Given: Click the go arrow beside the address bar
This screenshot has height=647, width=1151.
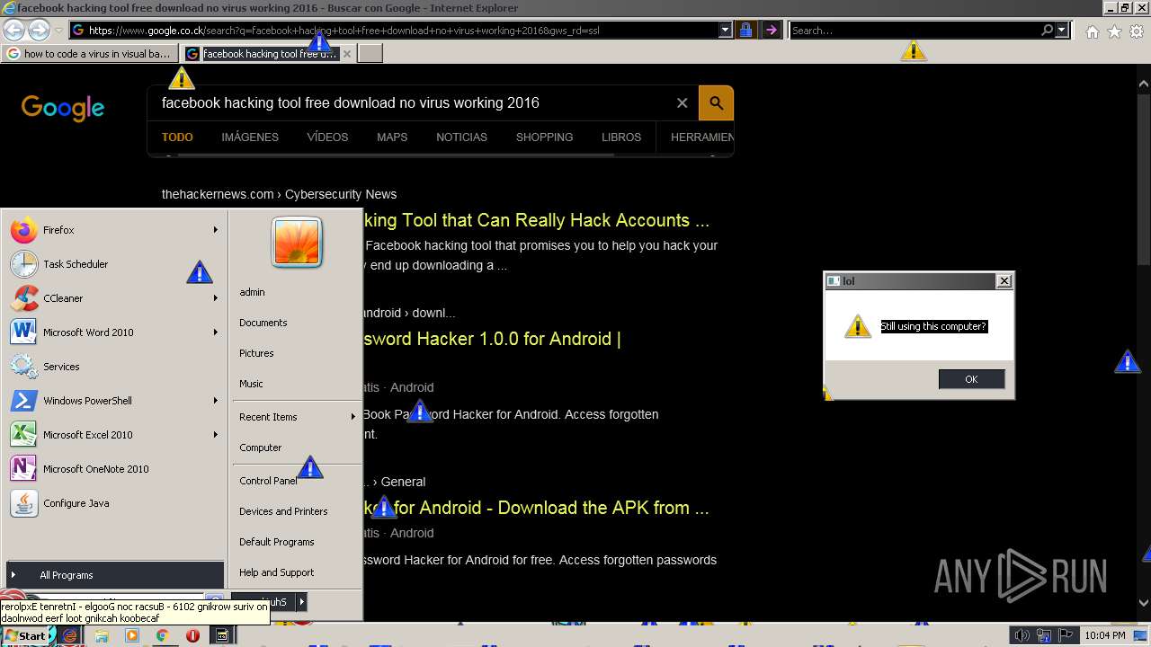Looking at the screenshot, I should point(771,31).
